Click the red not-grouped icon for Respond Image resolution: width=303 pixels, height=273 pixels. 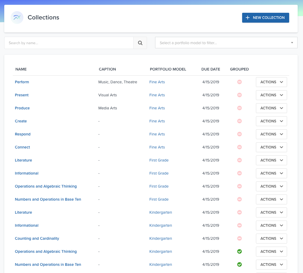(x=239, y=134)
